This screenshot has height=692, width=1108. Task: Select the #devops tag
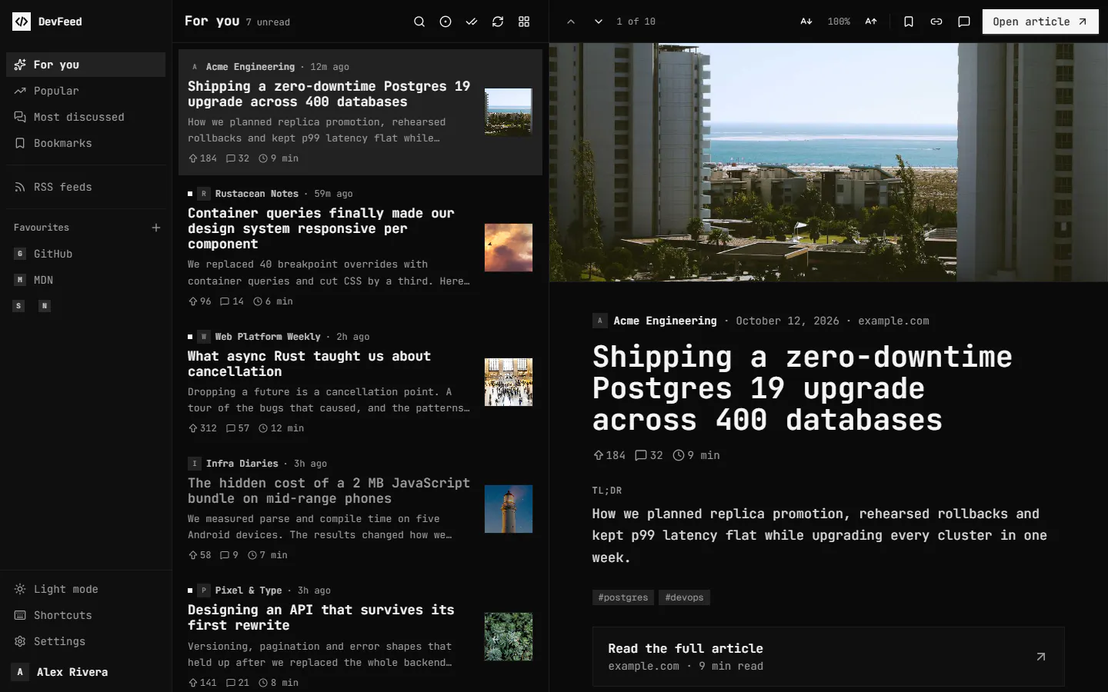tap(684, 597)
